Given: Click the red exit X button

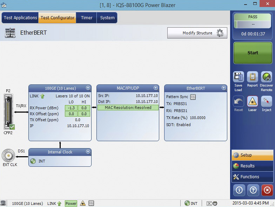Looking at the screenshot, I should [x=267, y=190].
